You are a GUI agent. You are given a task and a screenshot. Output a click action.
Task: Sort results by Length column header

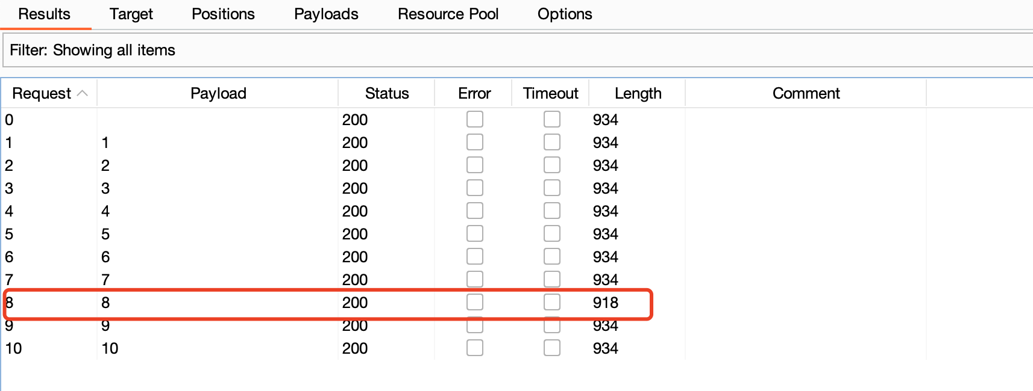click(x=638, y=93)
